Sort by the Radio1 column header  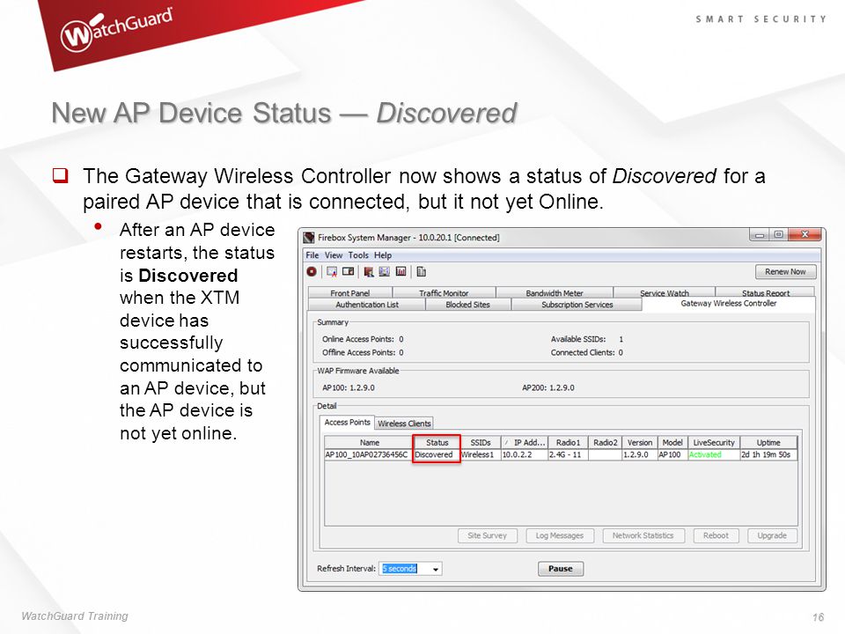tap(568, 443)
